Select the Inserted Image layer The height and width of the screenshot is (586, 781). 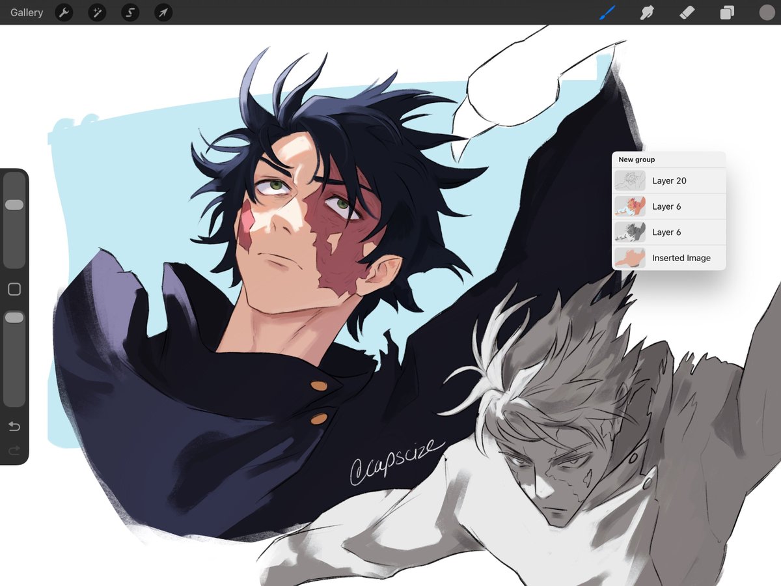[x=668, y=258]
